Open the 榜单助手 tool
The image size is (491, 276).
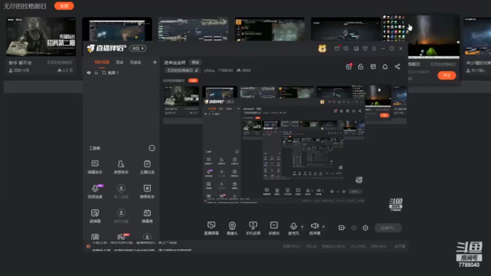click(147, 191)
